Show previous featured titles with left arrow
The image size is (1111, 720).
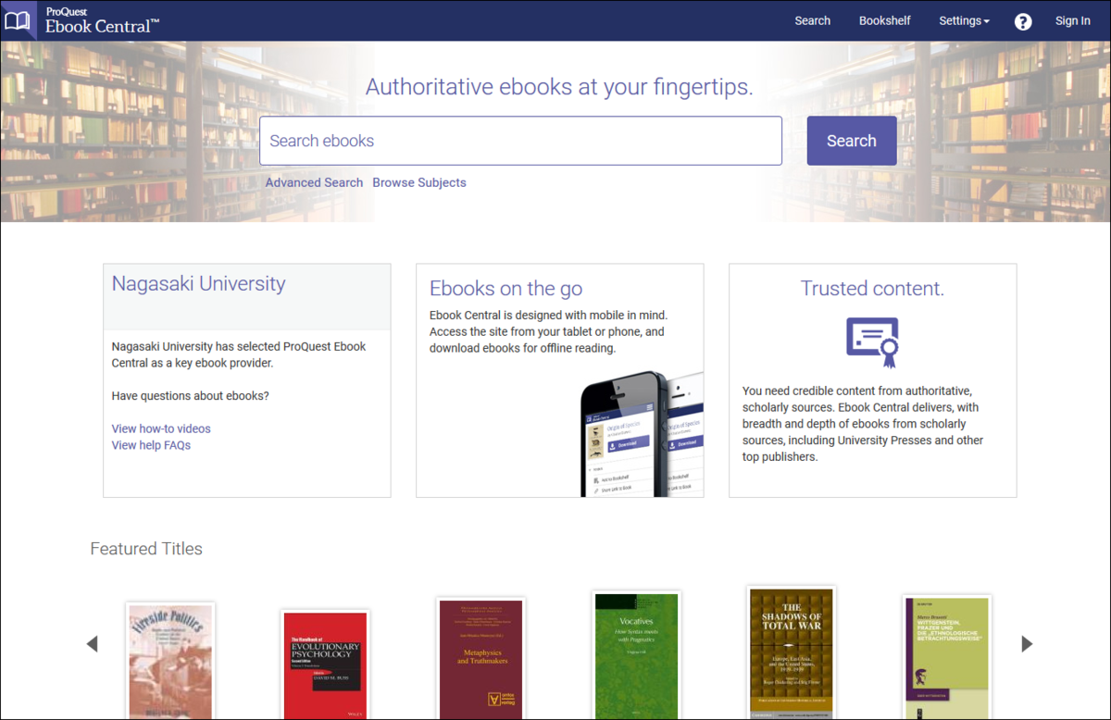[x=92, y=643]
